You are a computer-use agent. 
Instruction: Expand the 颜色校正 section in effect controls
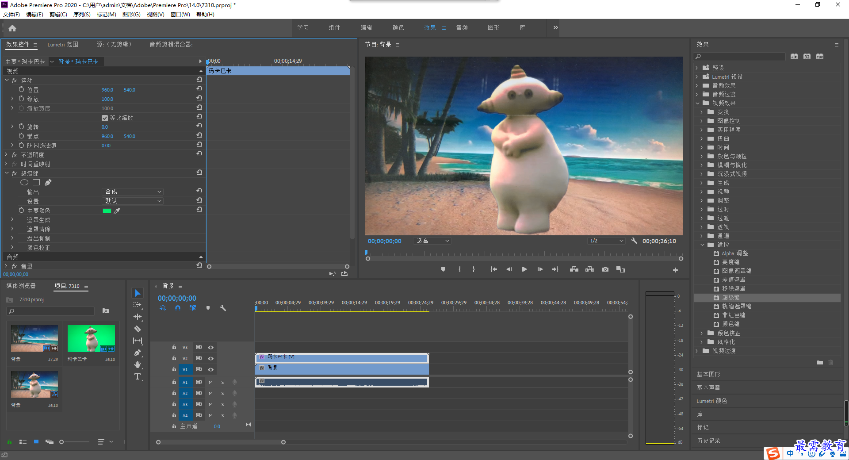[x=12, y=248]
